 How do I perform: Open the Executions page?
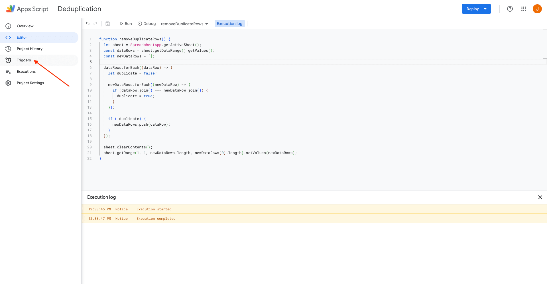click(39, 72)
